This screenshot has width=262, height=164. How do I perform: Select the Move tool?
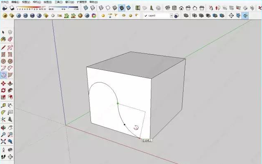point(3,83)
